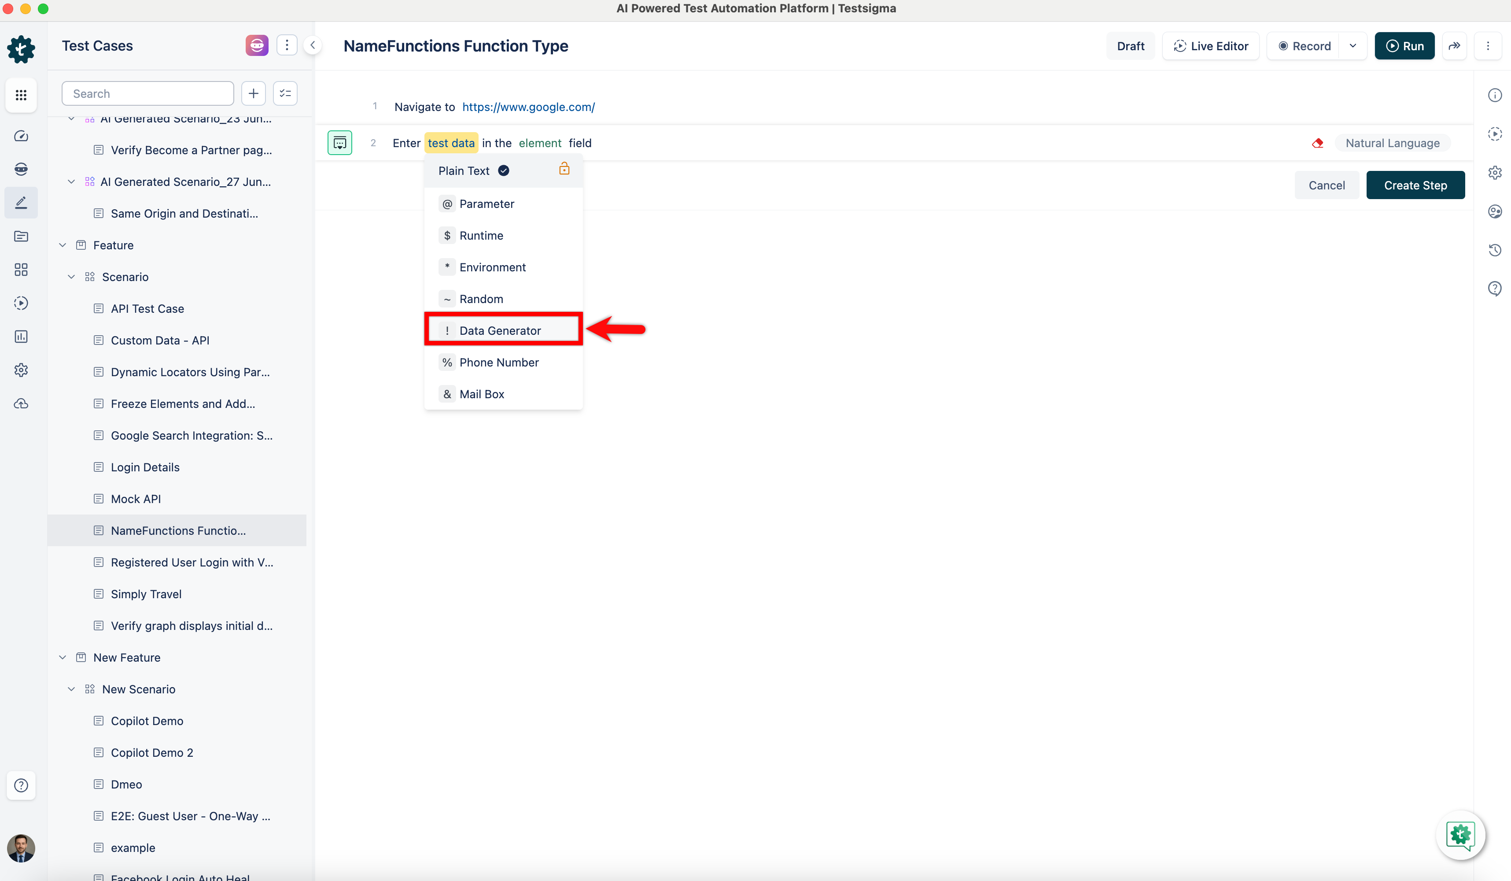The width and height of the screenshot is (1511, 881).
Task: Click the history clock icon on right rail
Action: pyautogui.click(x=1495, y=250)
